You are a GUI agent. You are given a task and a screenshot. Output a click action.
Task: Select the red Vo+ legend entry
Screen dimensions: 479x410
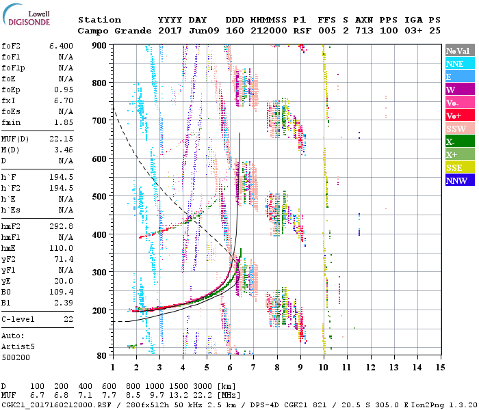tap(458, 115)
